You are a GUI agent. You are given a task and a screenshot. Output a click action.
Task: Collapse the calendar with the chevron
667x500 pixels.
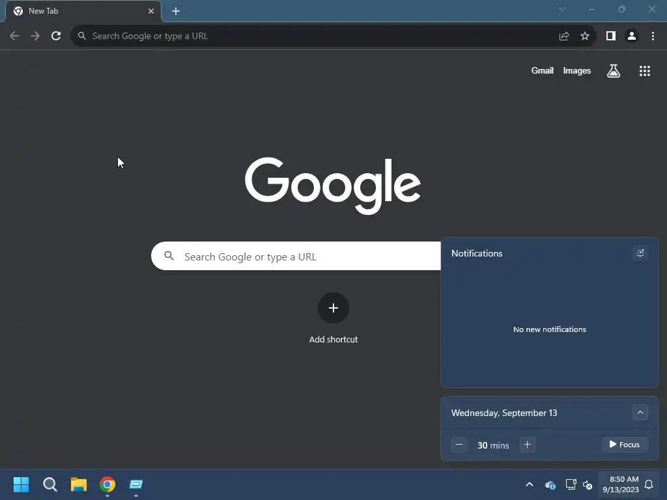point(640,412)
